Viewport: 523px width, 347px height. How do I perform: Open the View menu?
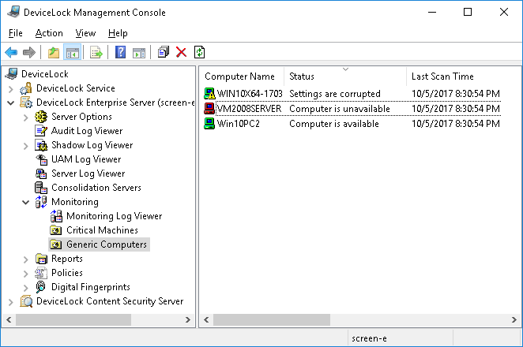click(85, 33)
